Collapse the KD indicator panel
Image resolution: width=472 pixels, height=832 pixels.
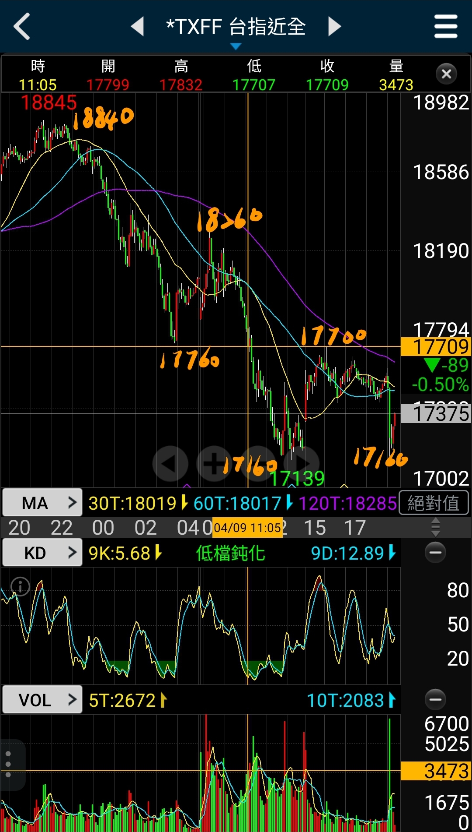tap(435, 553)
